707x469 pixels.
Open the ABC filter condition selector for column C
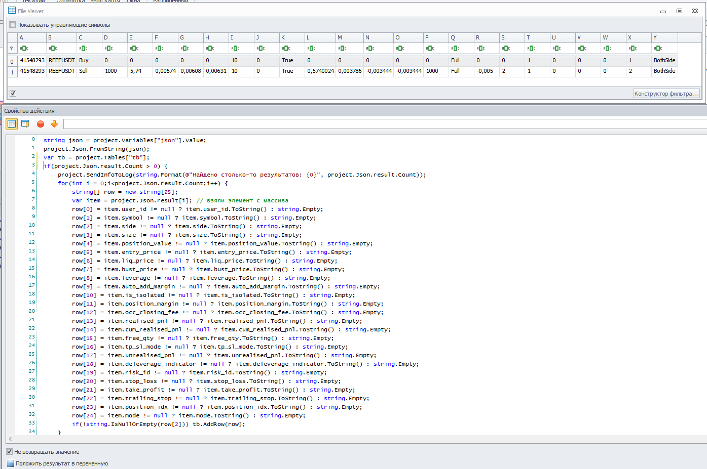coord(83,49)
